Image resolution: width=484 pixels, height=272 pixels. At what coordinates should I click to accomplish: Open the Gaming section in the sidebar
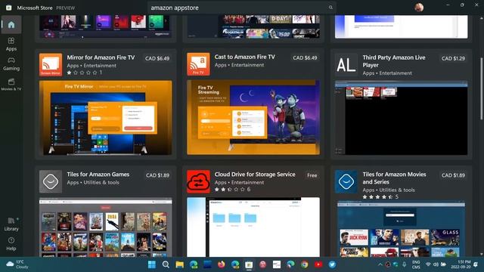[11, 63]
